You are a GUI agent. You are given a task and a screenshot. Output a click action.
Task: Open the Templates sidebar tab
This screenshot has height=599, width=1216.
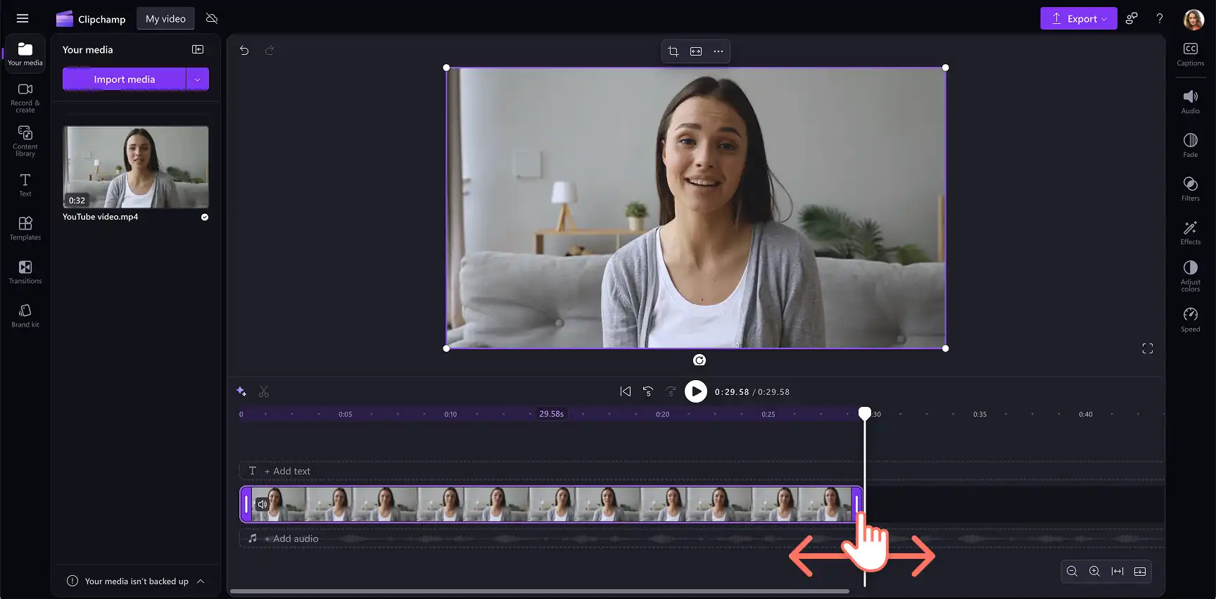25,228
